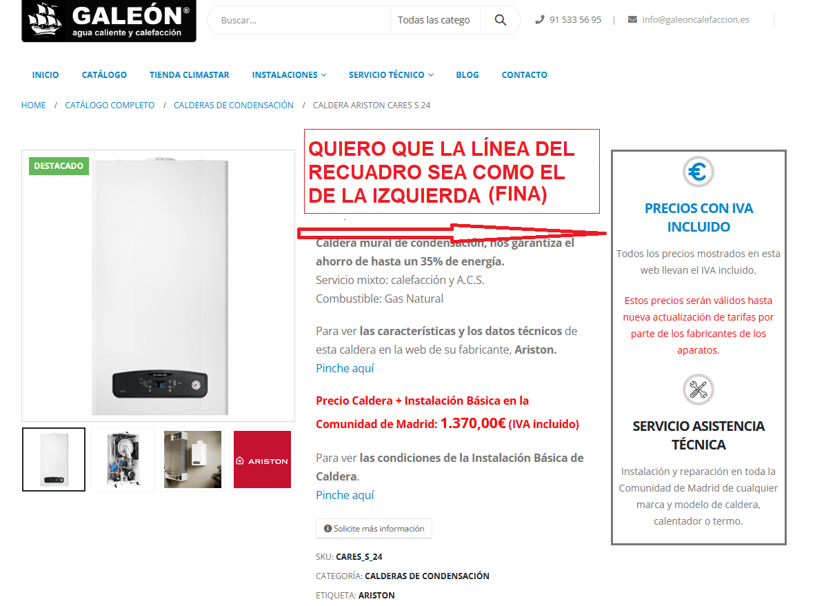Screen dimensions: 815x606
Task: Select the boiler interior thumbnail
Action: click(x=123, y=459)
